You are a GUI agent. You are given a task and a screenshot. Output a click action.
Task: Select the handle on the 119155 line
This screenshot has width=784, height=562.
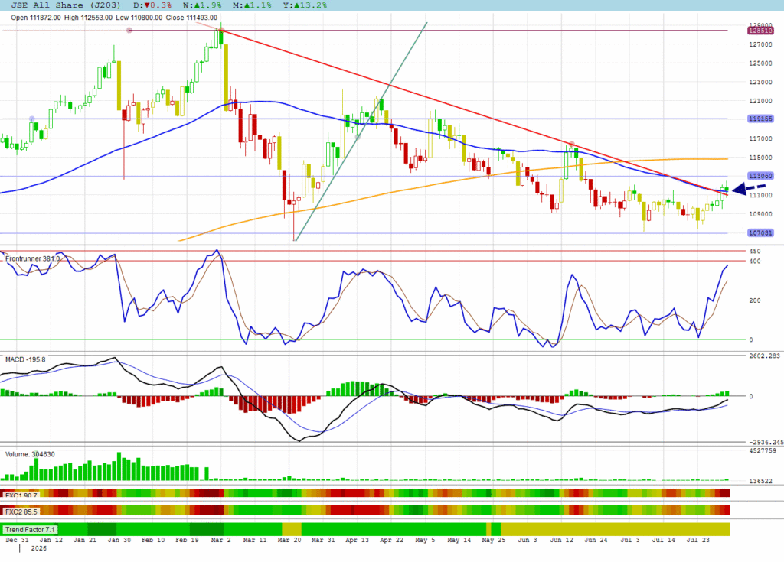32,119
